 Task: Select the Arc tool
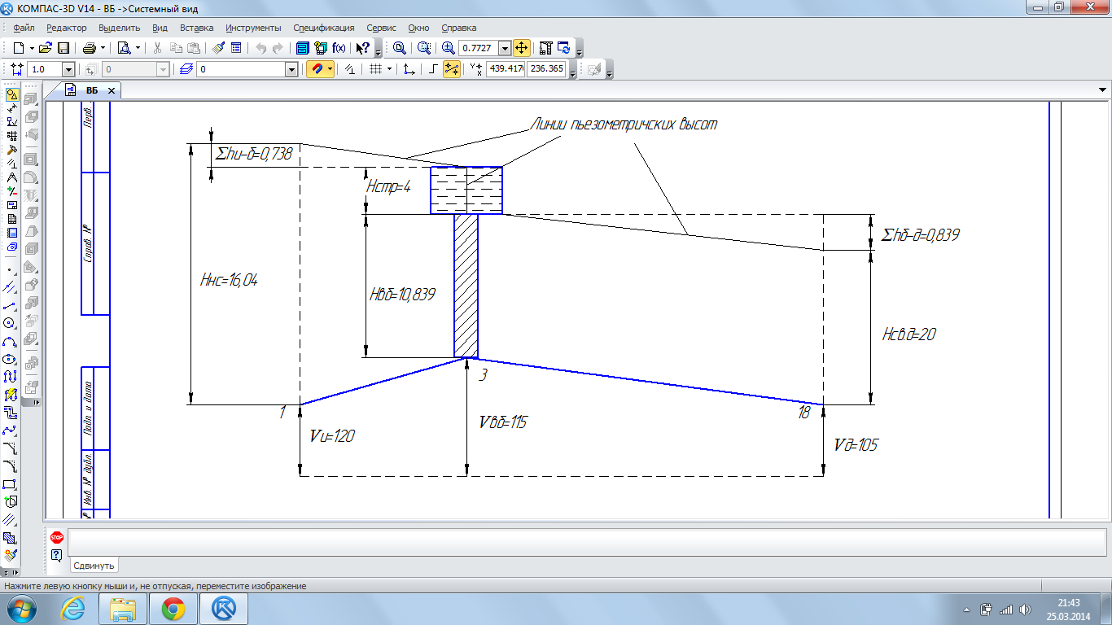coord(11,341)
